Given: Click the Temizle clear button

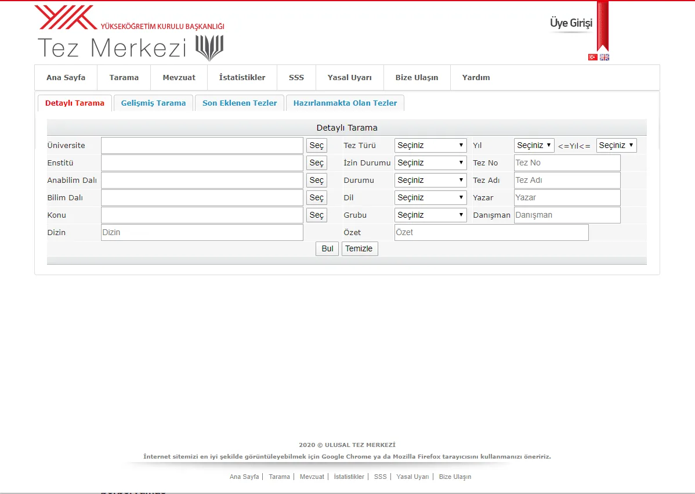Looking at the screenshot, I should pos(360,249).
